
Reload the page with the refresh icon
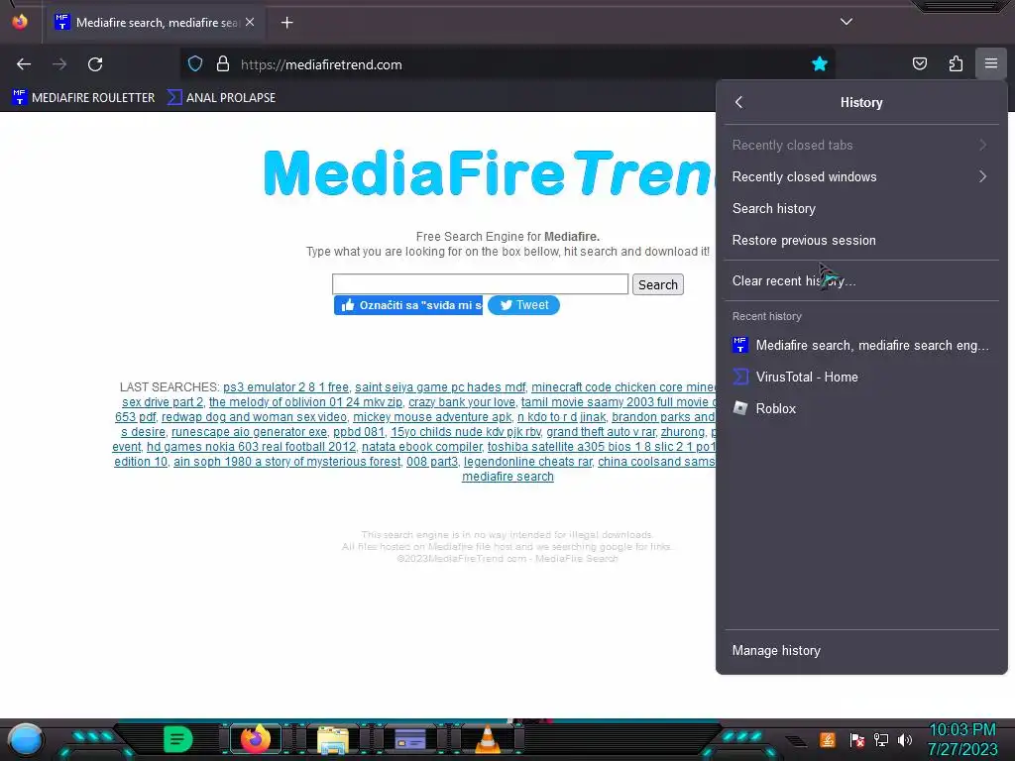tap(95, 64)
